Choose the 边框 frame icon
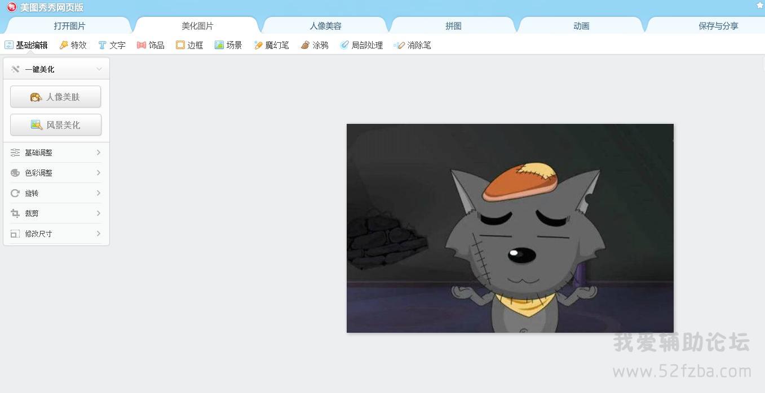765x393 pixels. 180,45
